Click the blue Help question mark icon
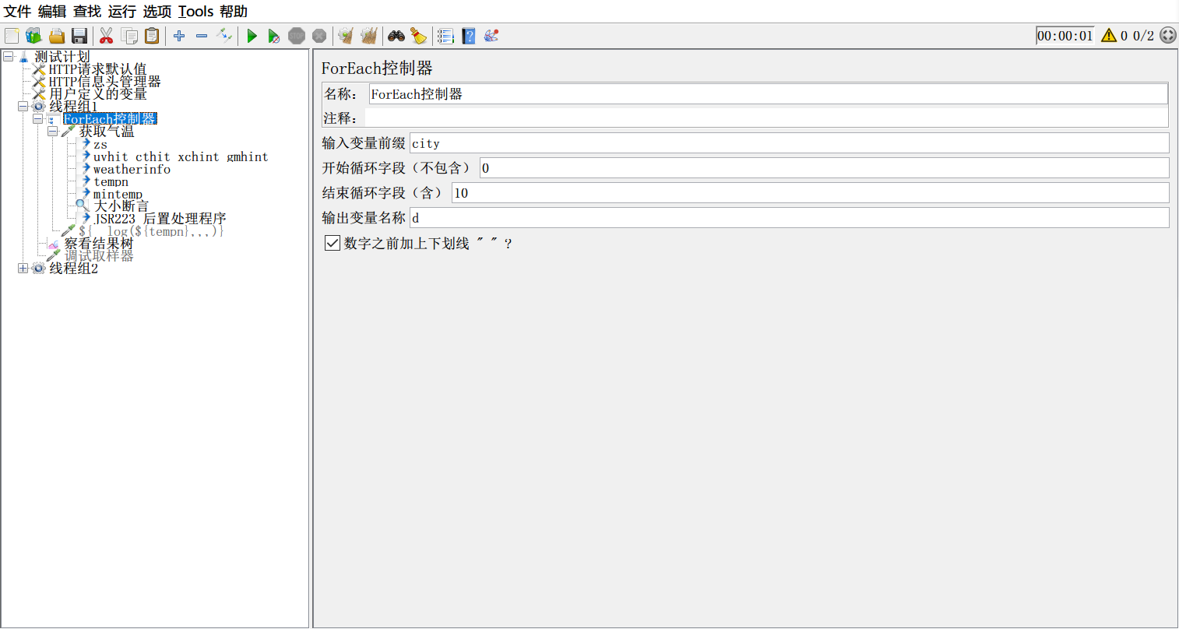1179x629 pixels. coord(469,36)
